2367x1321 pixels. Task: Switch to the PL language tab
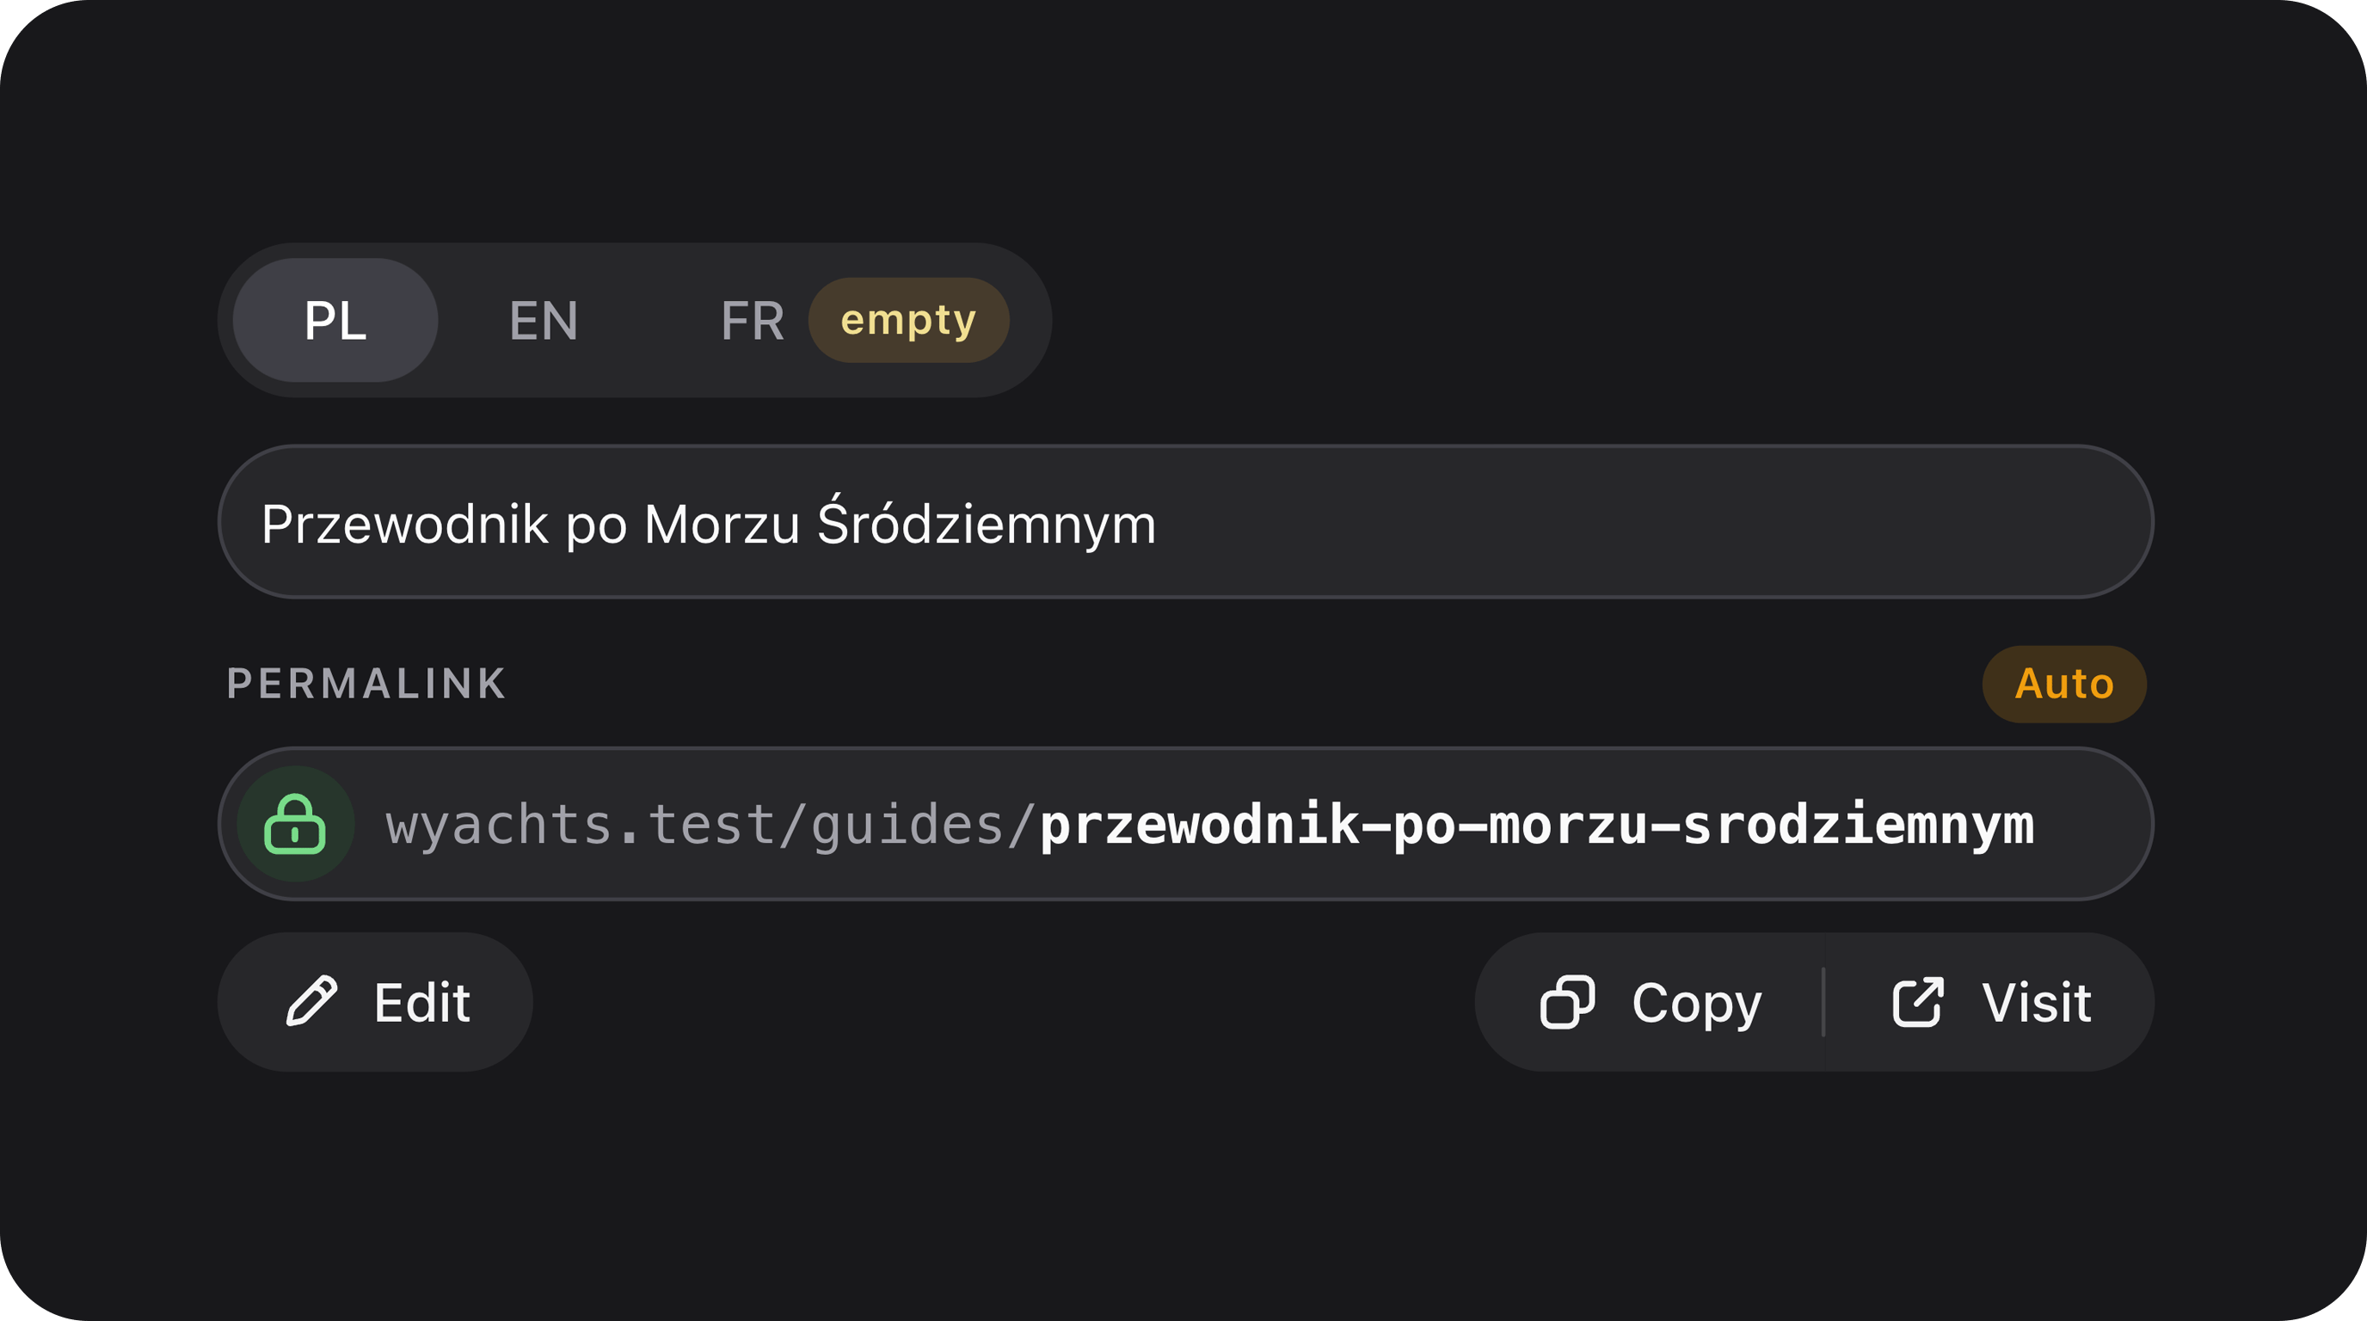click(x=335, y=321)
